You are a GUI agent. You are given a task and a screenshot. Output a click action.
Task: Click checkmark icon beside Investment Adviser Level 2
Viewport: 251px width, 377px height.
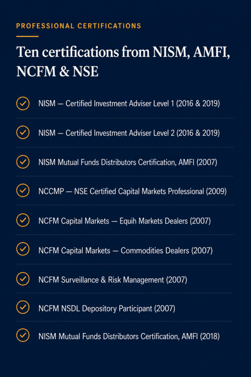point(23,133)
